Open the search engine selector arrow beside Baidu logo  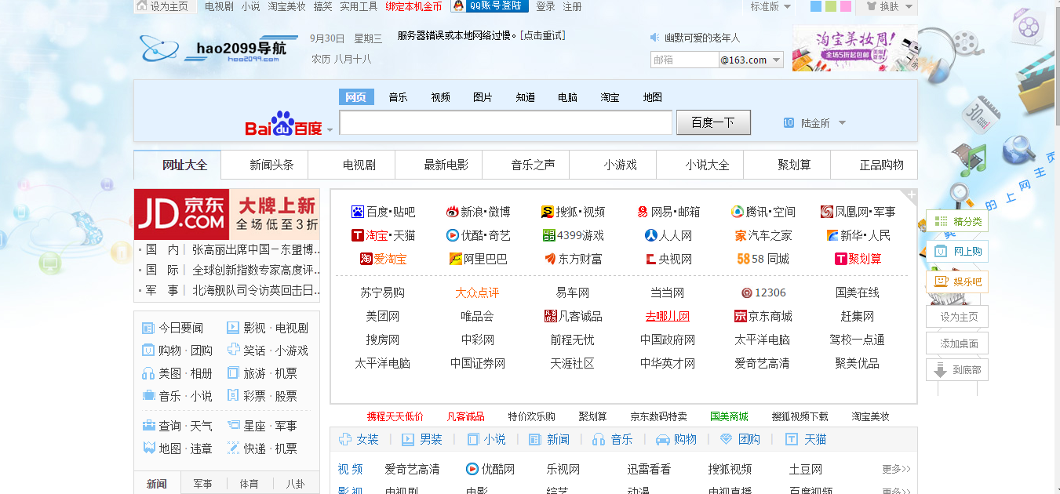point(330,130)
